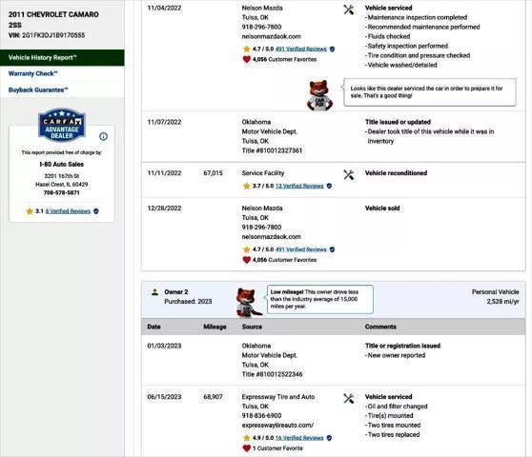
Task: Click the Owner 2 person icon
Action: click(x=155, y=291)
